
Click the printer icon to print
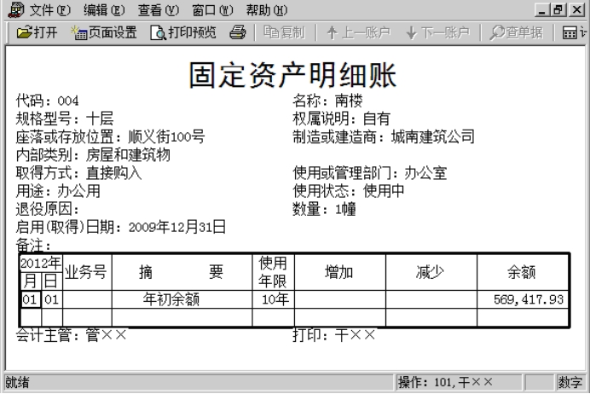coord(238,32)
